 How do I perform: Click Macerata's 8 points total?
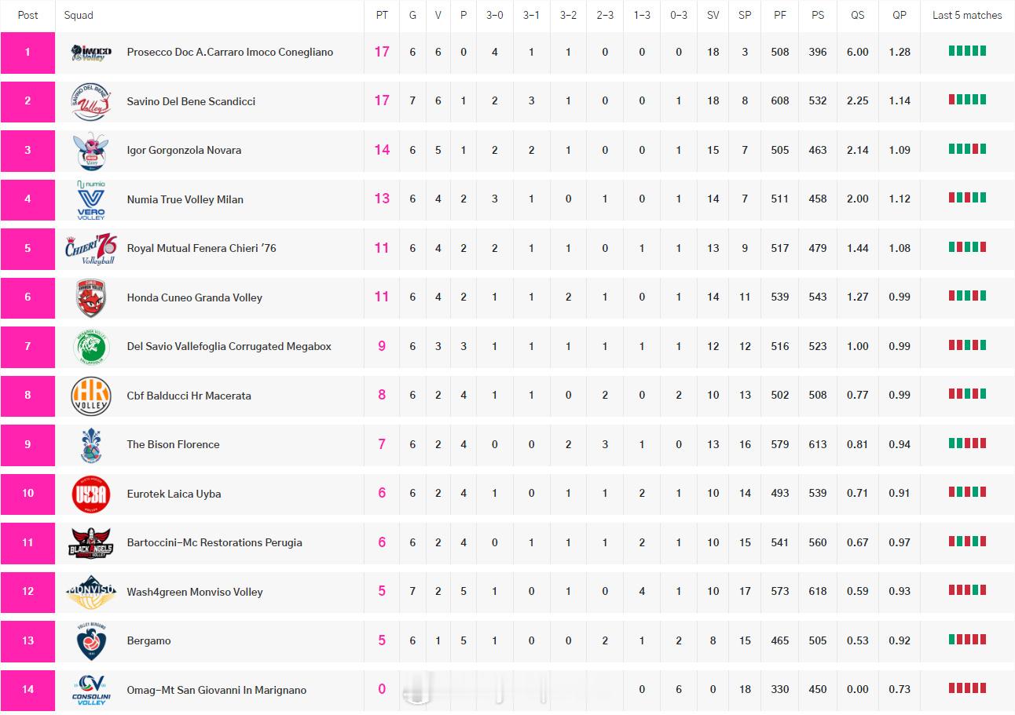[x=382, y=396]
